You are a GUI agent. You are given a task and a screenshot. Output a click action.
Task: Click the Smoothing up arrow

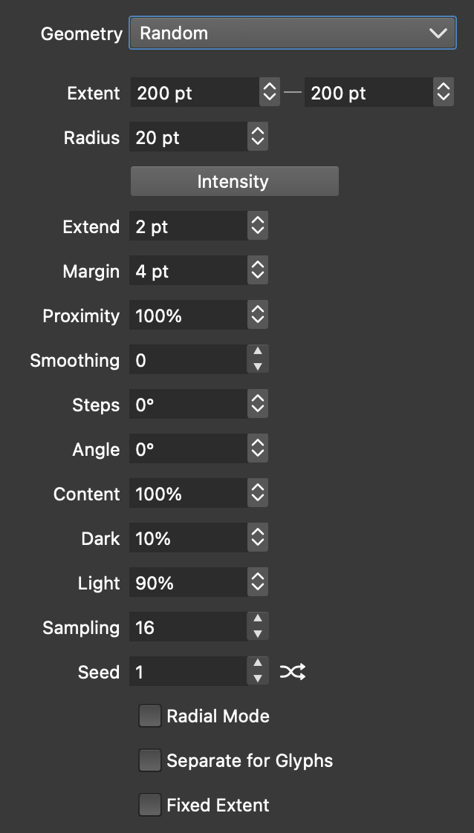(258, 353)
